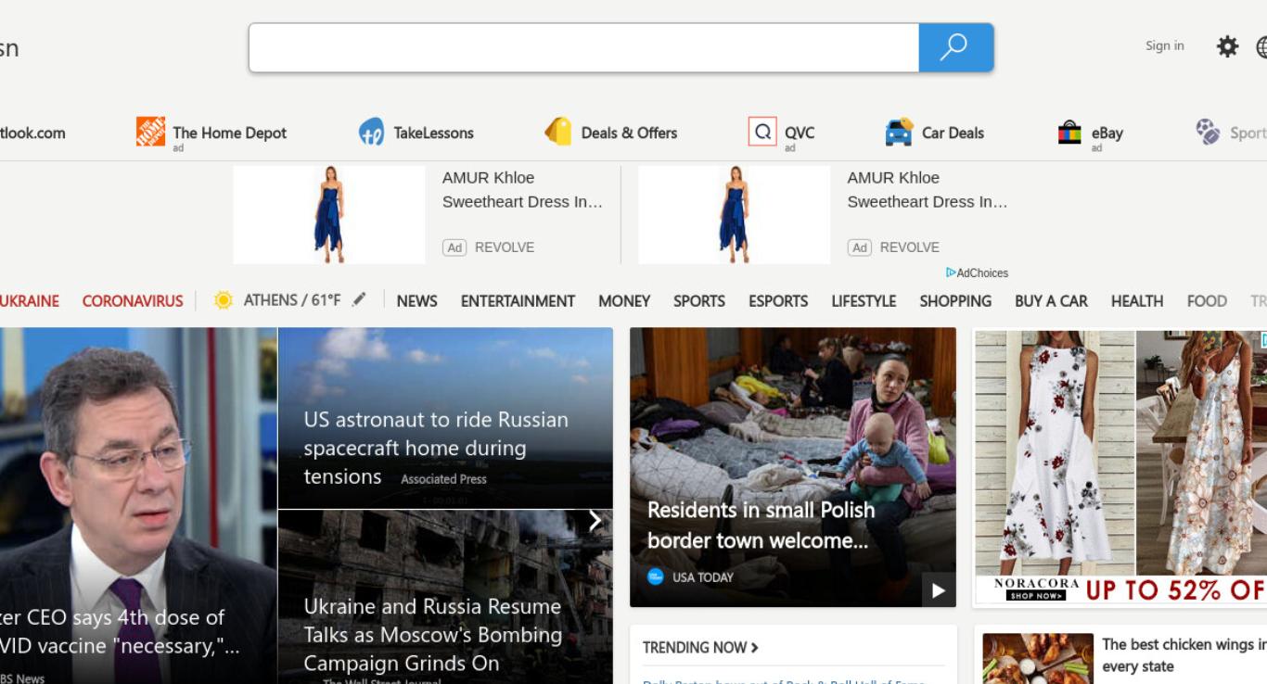Open left AMUR Khloe Sweetheart Dress ad title

pyautogui.click(x=522, y=189)
